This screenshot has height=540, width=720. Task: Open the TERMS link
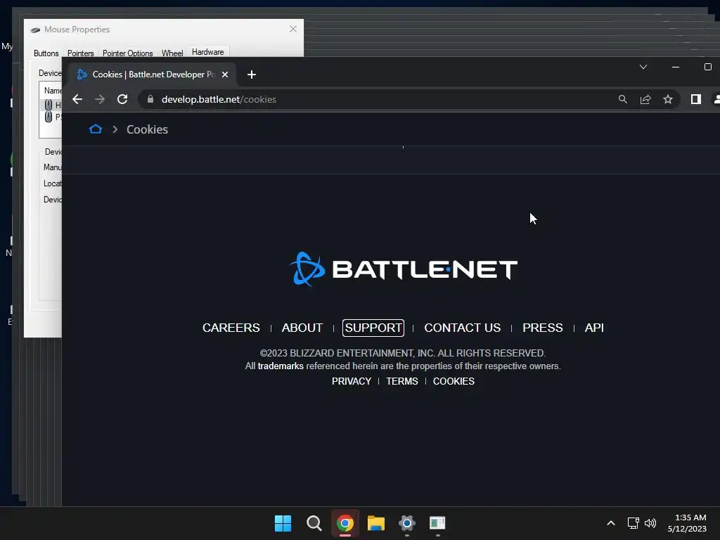click(x=401, y=381)
